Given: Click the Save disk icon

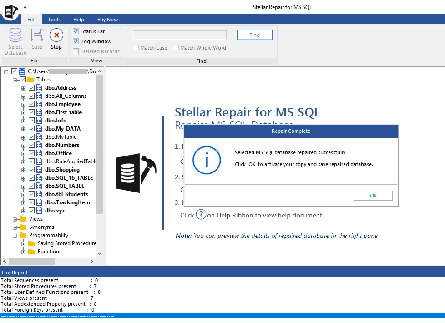Looking at the screenshot, I should click(x=37, y=35).
